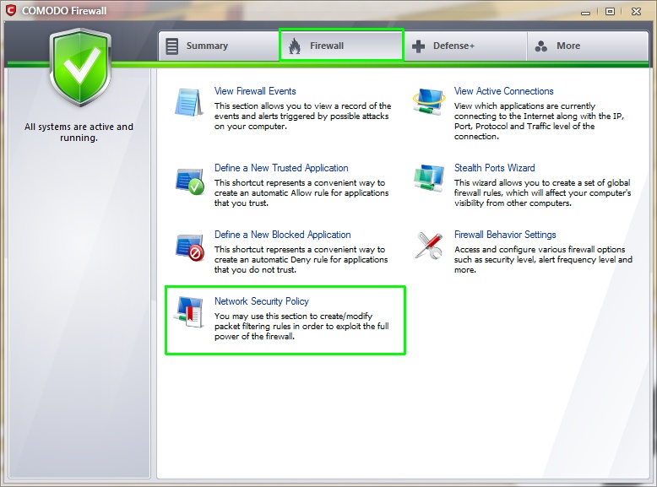Click the Summary list icon
This screenshot has height=487, width=657.
(171, 46)
